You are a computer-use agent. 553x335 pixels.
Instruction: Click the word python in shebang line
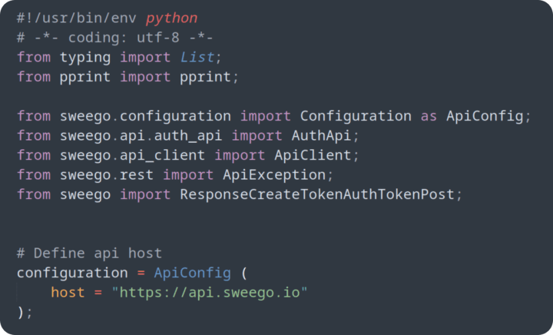coord(171,18)
